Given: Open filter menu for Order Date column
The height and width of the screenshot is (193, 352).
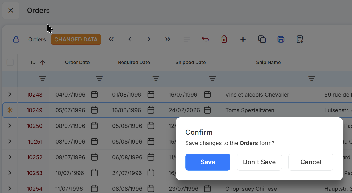Looking at the screenshot, I should click(x=99, y=79).
